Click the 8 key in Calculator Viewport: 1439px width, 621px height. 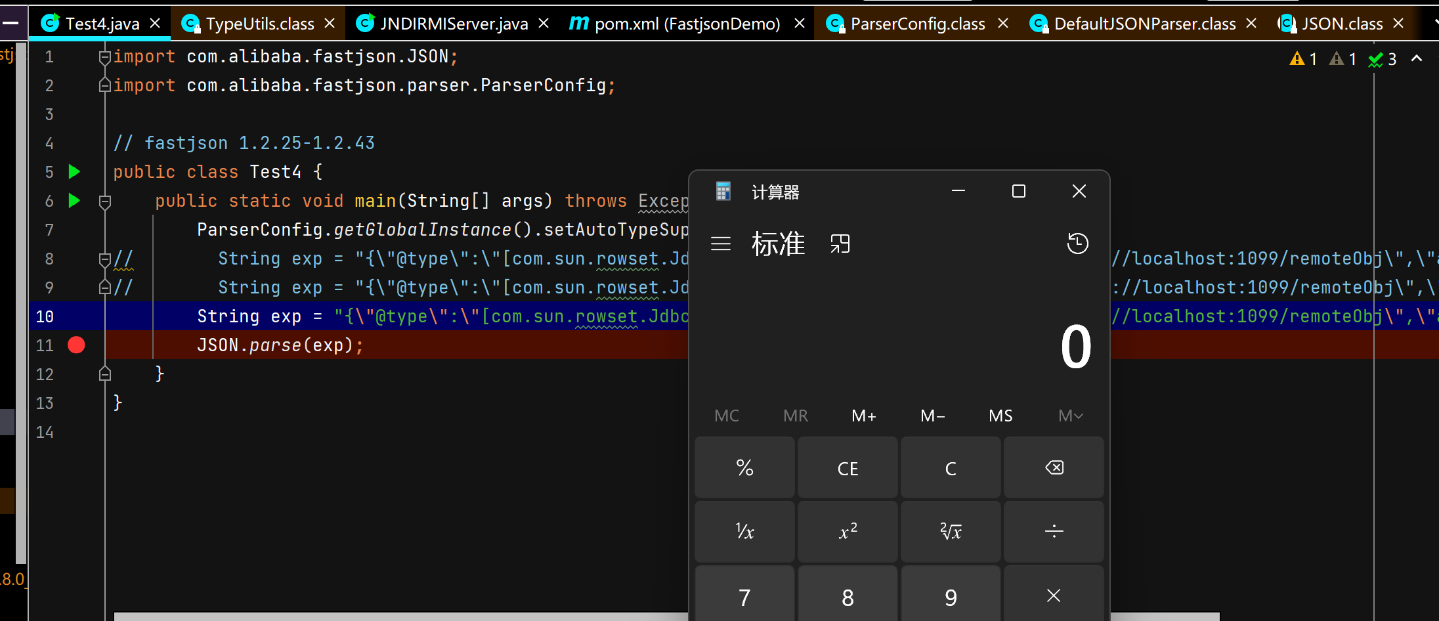coord(848,594)
